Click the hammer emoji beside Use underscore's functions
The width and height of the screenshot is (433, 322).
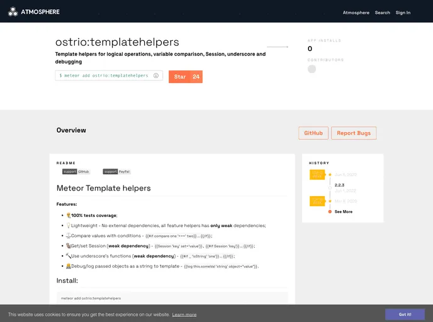tap(69, 256)
